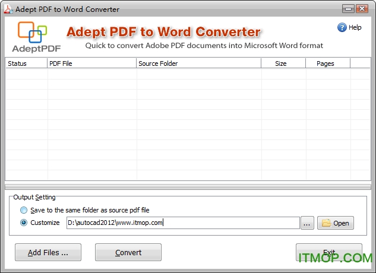Click the AdeptPDF logo

tap(36, 37)
